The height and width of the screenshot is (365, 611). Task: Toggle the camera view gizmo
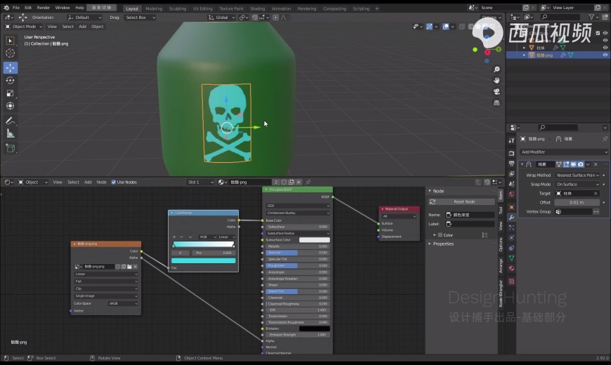[497, 91]
